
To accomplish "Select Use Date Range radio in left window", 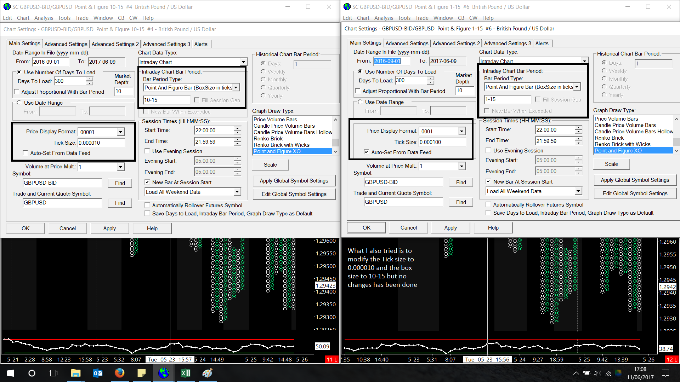I will 19,103.
